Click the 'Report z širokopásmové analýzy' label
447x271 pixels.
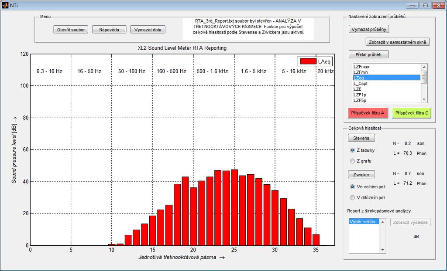pyautogui.click(x=379, y=211)
